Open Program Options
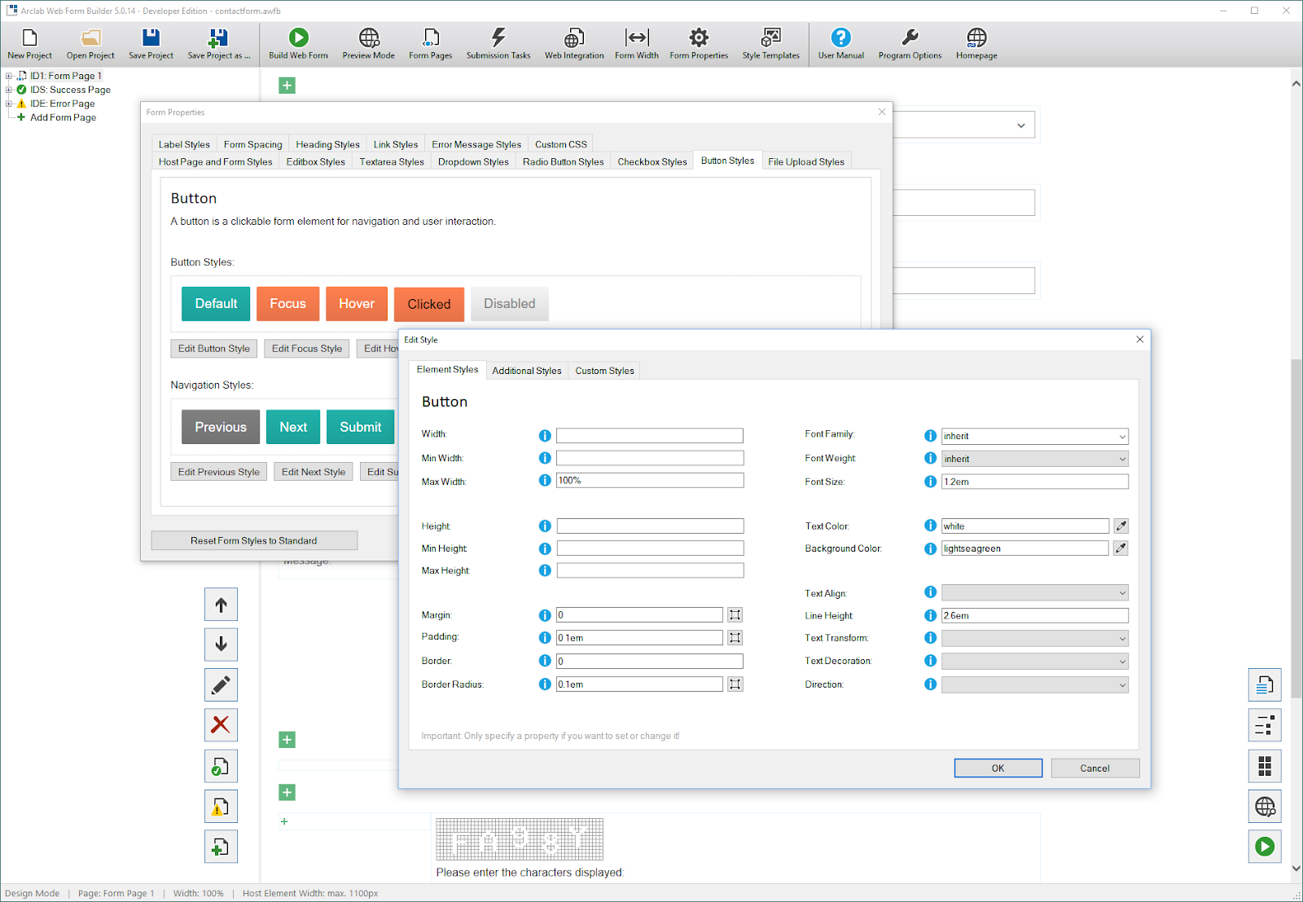The height and width of the screenshot is (902, 1303). 910,44
